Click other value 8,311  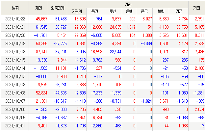pos(199,35)
